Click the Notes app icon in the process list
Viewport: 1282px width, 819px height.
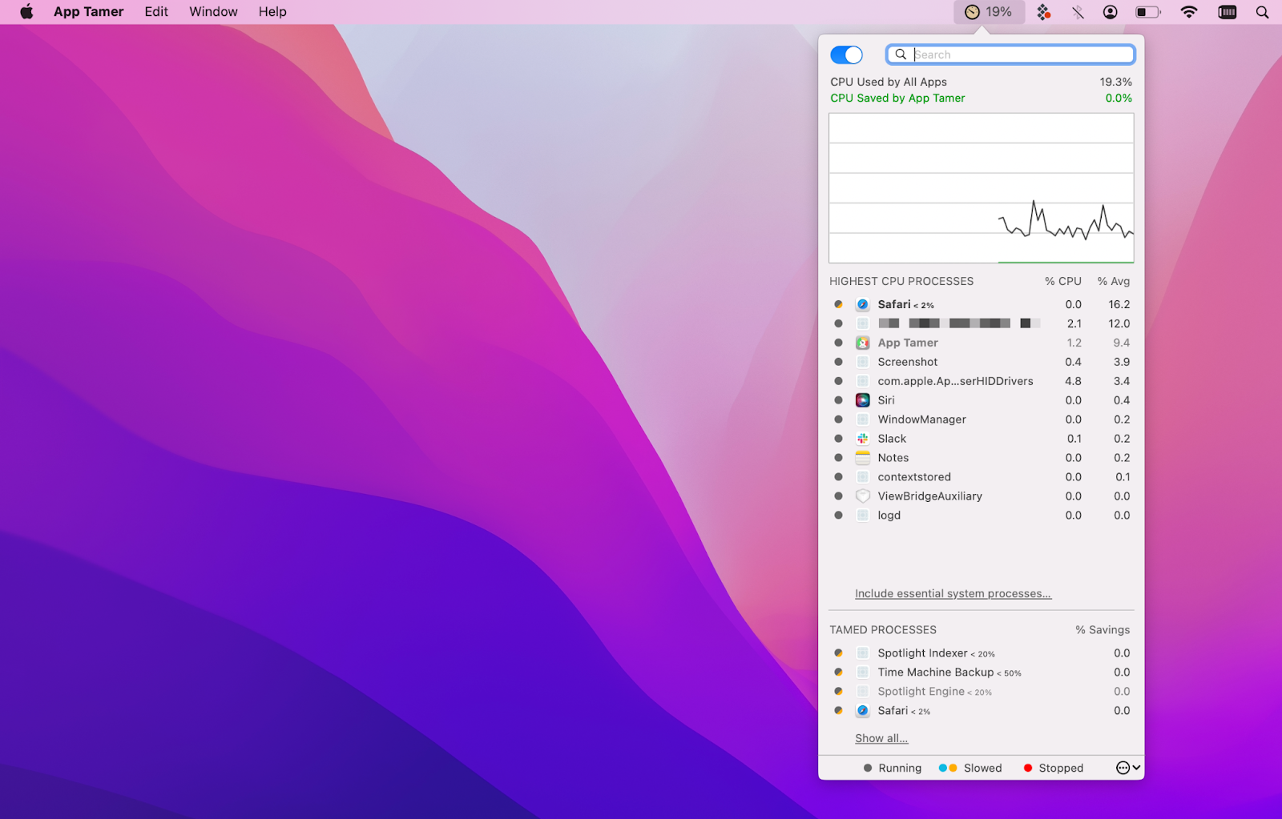point(862,457)
